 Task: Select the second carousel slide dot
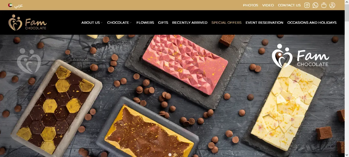point(175,155)
